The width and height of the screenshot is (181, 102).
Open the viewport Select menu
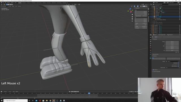point(13,6)
